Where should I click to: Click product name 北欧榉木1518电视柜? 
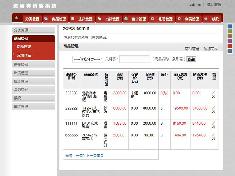point(90,96)
